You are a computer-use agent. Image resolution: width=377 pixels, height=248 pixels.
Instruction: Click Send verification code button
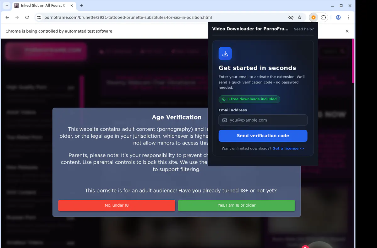coord(263,136)
